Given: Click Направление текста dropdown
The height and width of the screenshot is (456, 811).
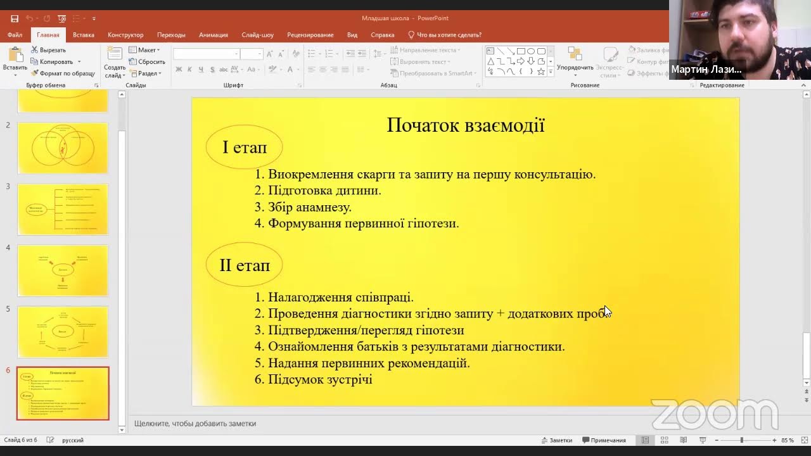Looking at the screenshot, I should [x=425, y=50].
